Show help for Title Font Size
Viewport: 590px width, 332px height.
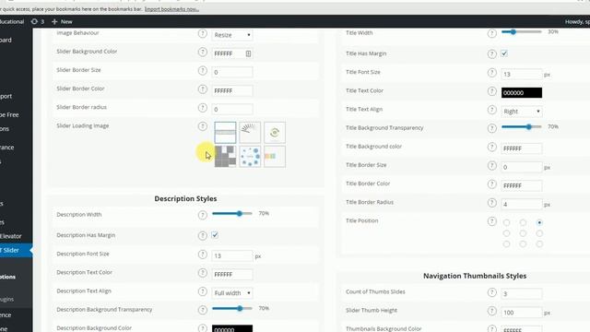(x=491, y=73)
